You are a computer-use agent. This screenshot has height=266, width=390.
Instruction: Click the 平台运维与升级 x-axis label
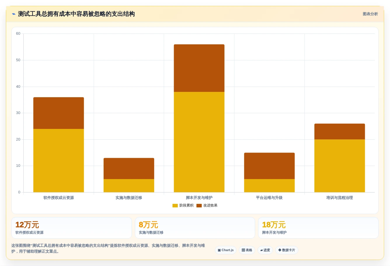(x=269, y=198)
